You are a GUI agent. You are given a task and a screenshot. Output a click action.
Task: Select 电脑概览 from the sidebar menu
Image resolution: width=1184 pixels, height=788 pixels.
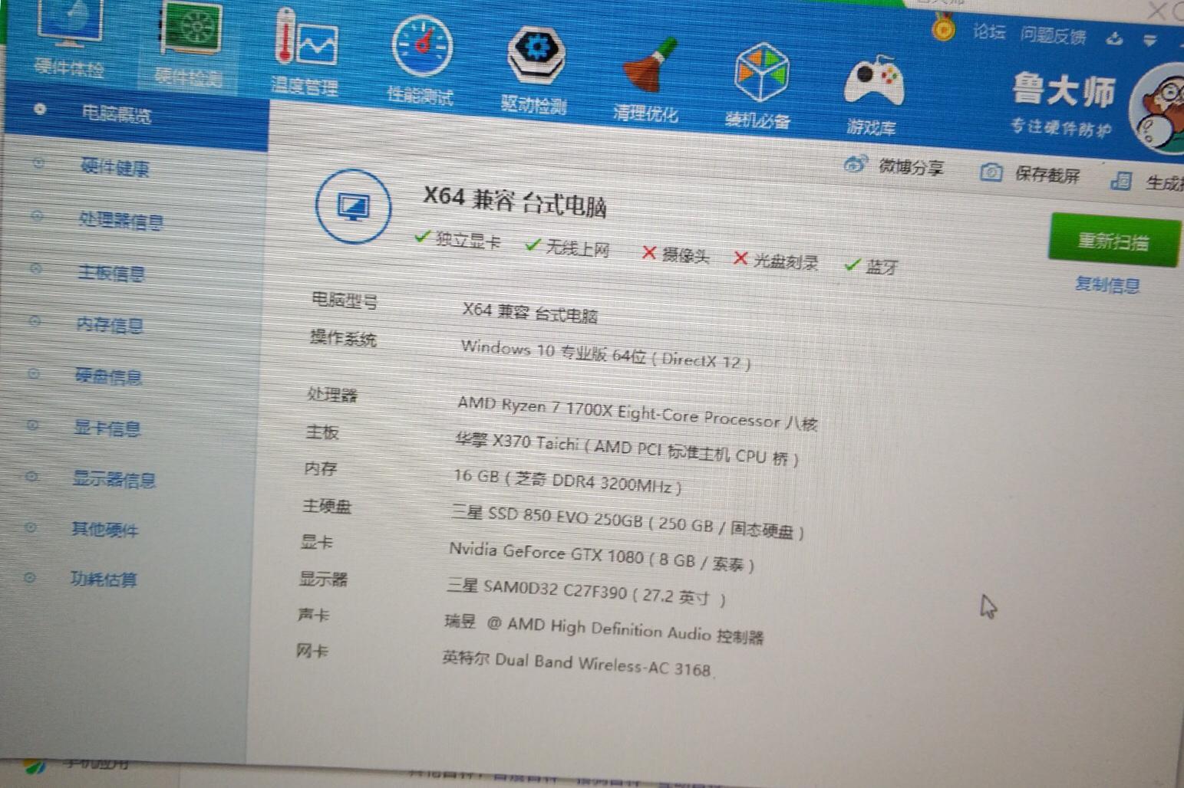pos(115,114)
